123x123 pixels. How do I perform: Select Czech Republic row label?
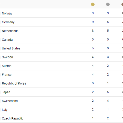[x=13, y=118]
